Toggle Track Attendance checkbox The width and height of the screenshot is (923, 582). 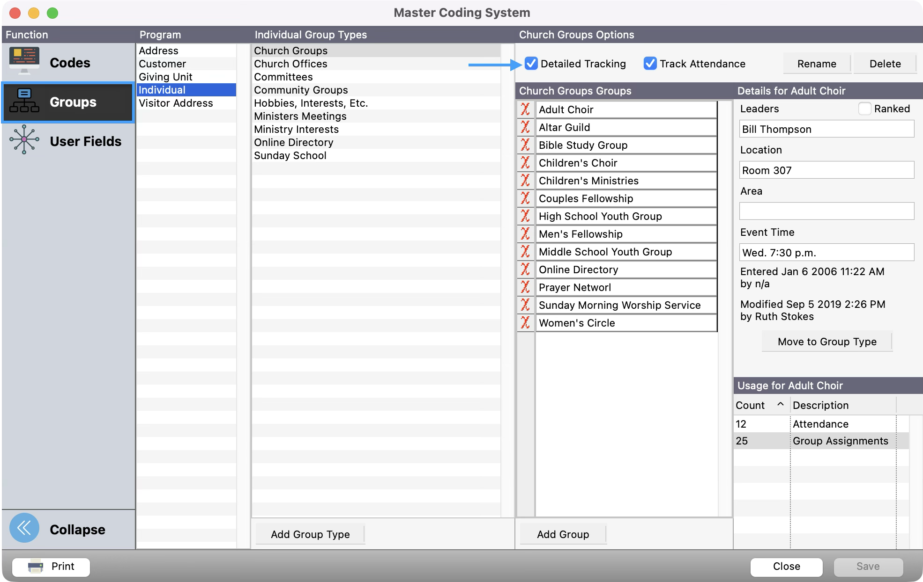click(x=650, y=63)
